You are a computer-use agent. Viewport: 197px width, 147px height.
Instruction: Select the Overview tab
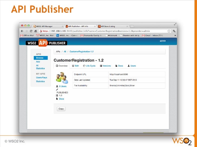coord(62,66)
